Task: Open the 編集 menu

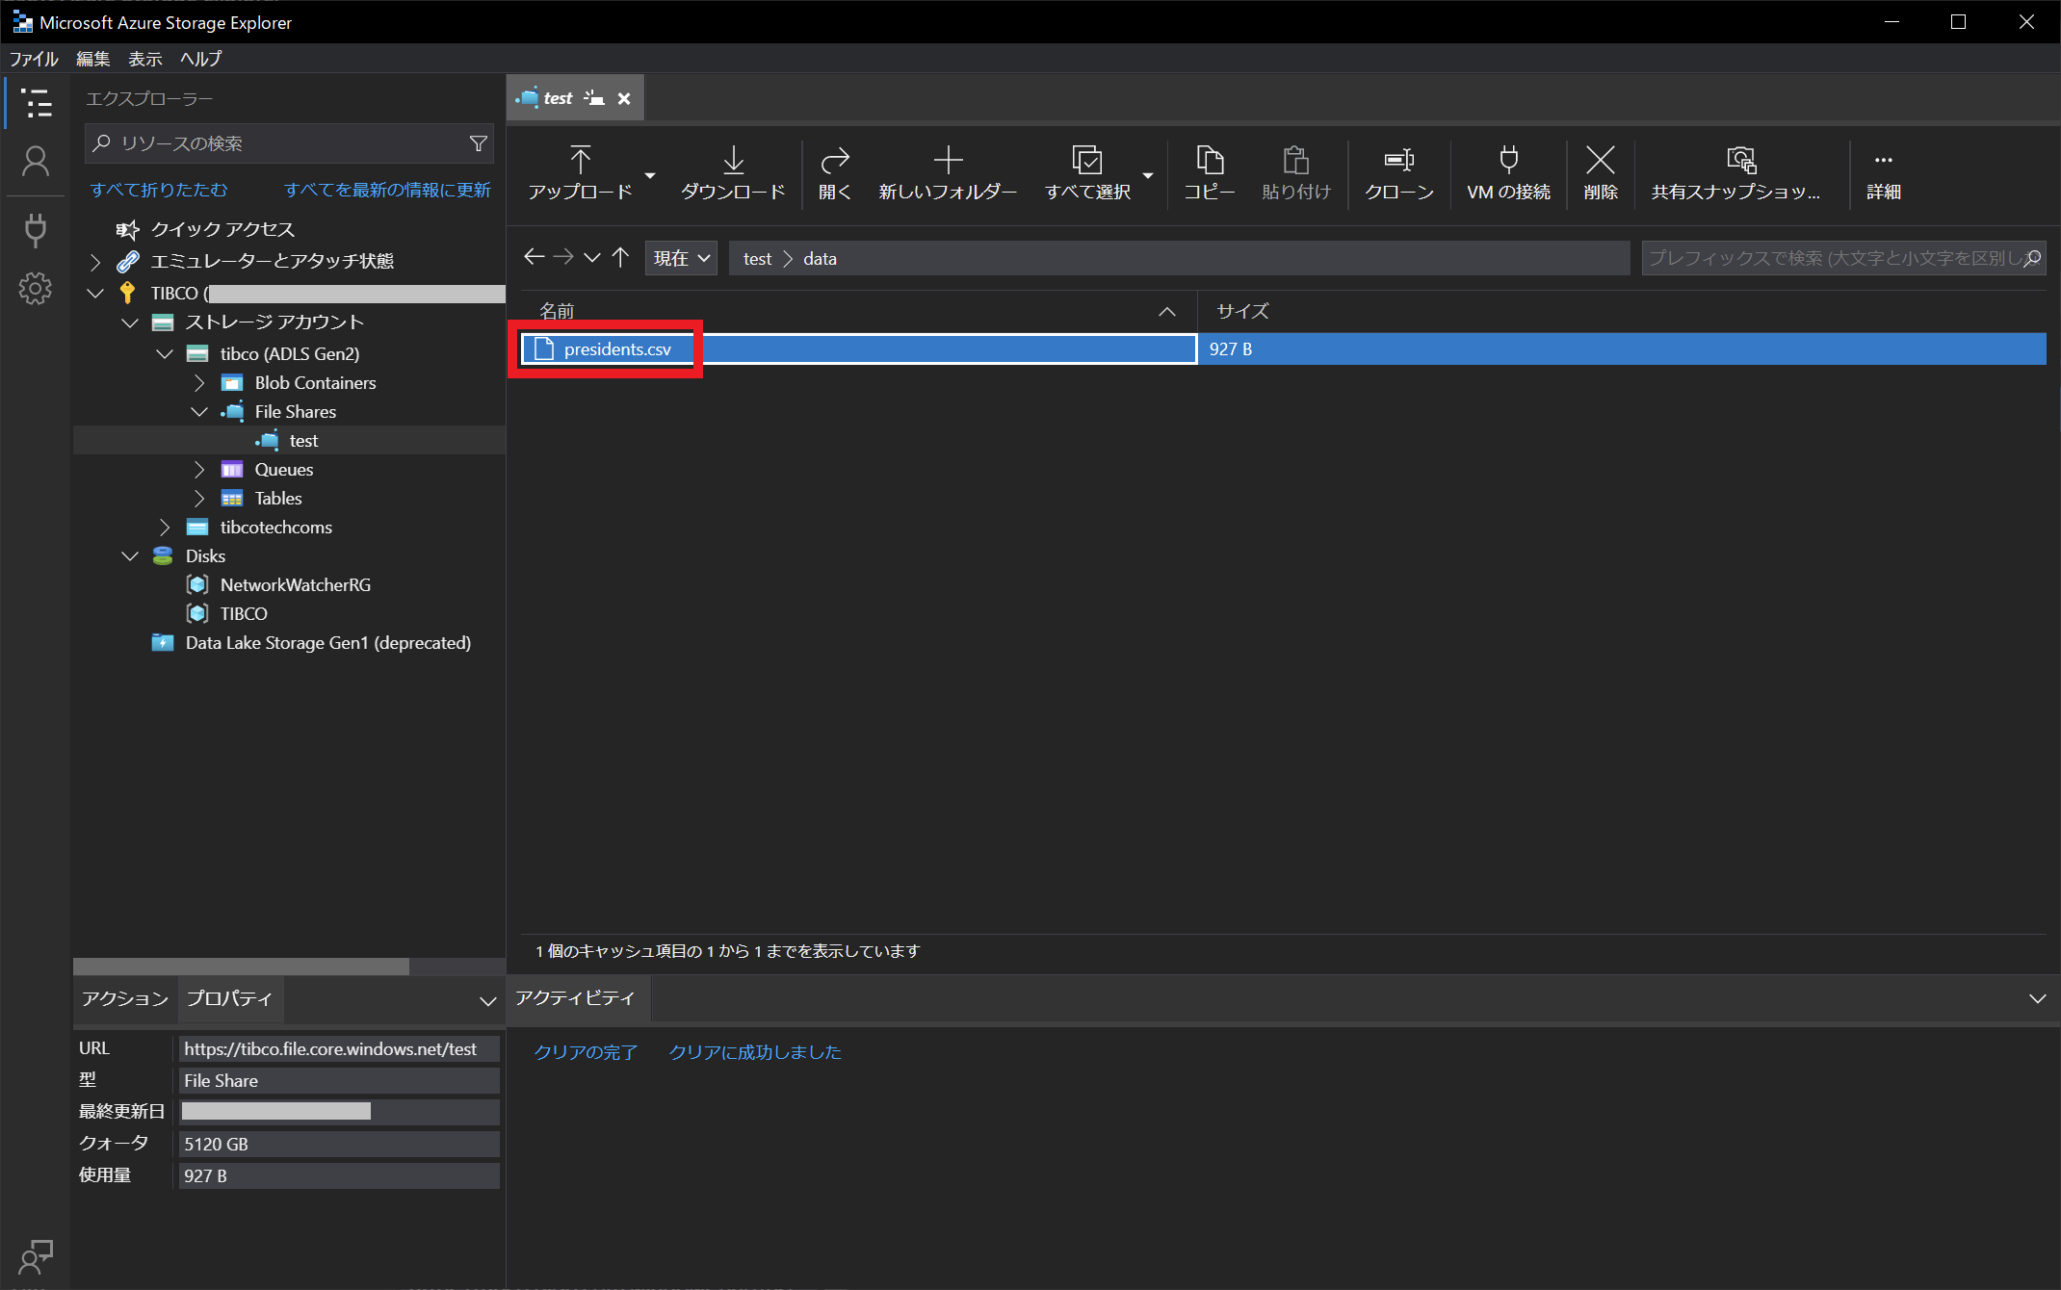Action: (x=92, y=59)
